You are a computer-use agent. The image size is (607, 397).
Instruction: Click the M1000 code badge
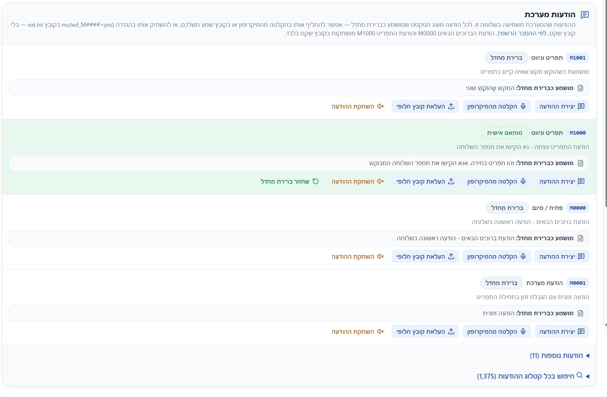click(x=577, y=133)
